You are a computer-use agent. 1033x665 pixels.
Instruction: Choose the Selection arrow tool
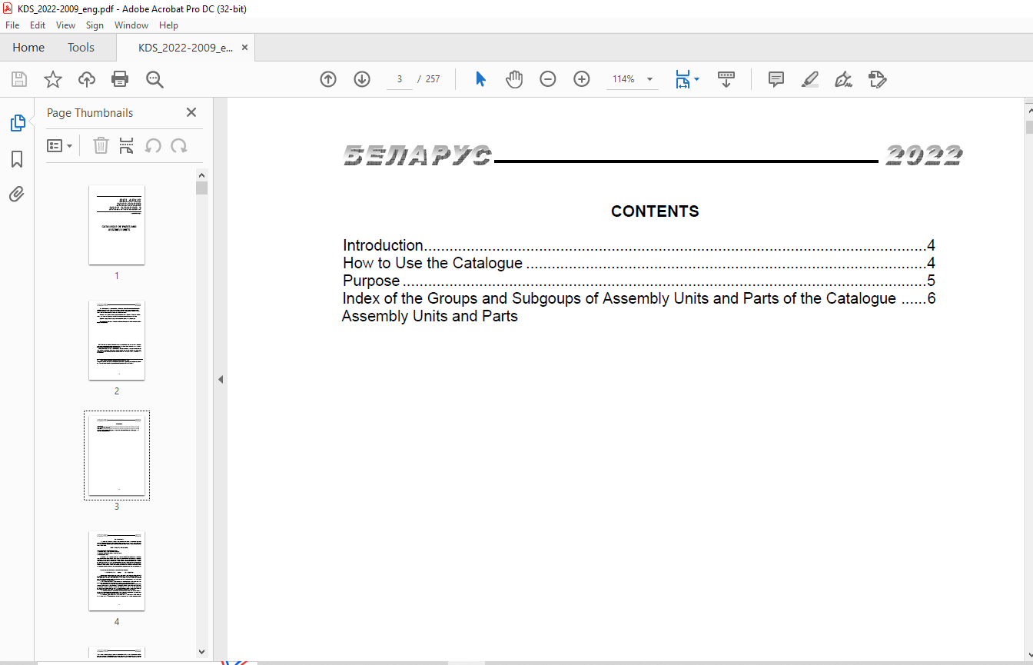(x=480, y=79)
